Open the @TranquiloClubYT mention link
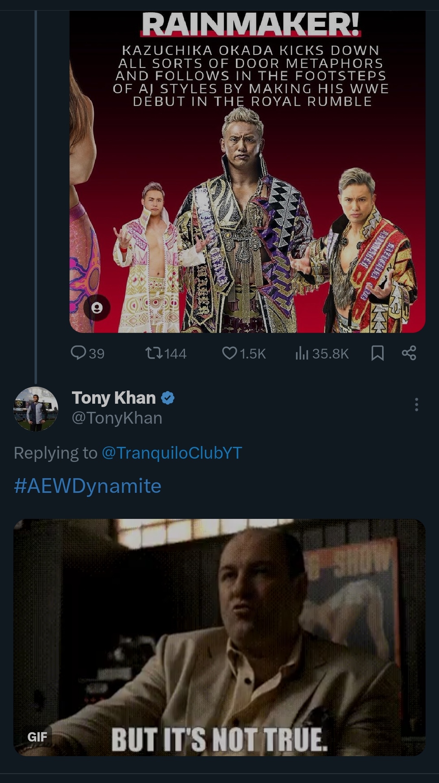 click(172, 453)
